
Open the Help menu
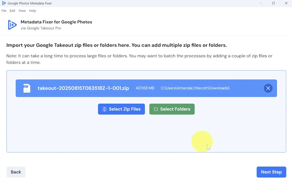(32, 11)
